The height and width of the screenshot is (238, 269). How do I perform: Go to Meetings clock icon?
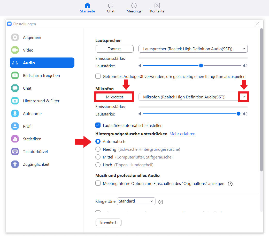(x=134, y=6)
